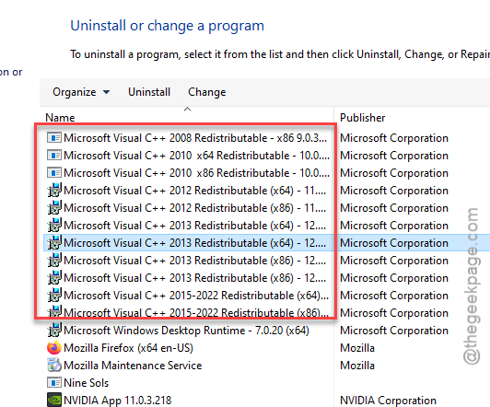Select Visual C++ 2012 Redistributable (x86) entry

click(189, 208)
